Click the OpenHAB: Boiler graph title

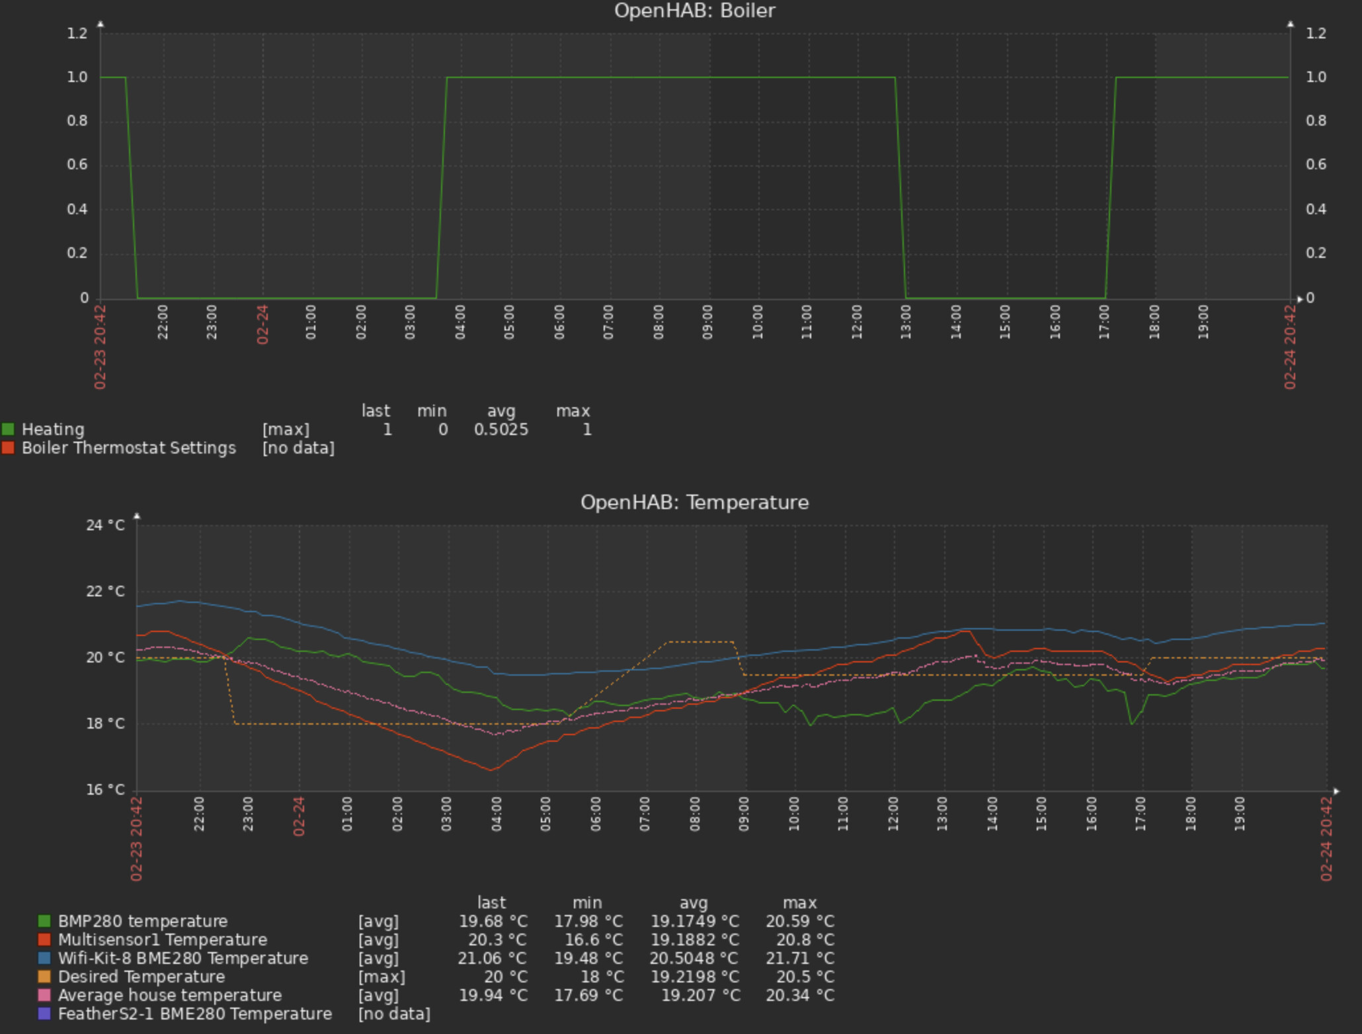click(694, 11)
